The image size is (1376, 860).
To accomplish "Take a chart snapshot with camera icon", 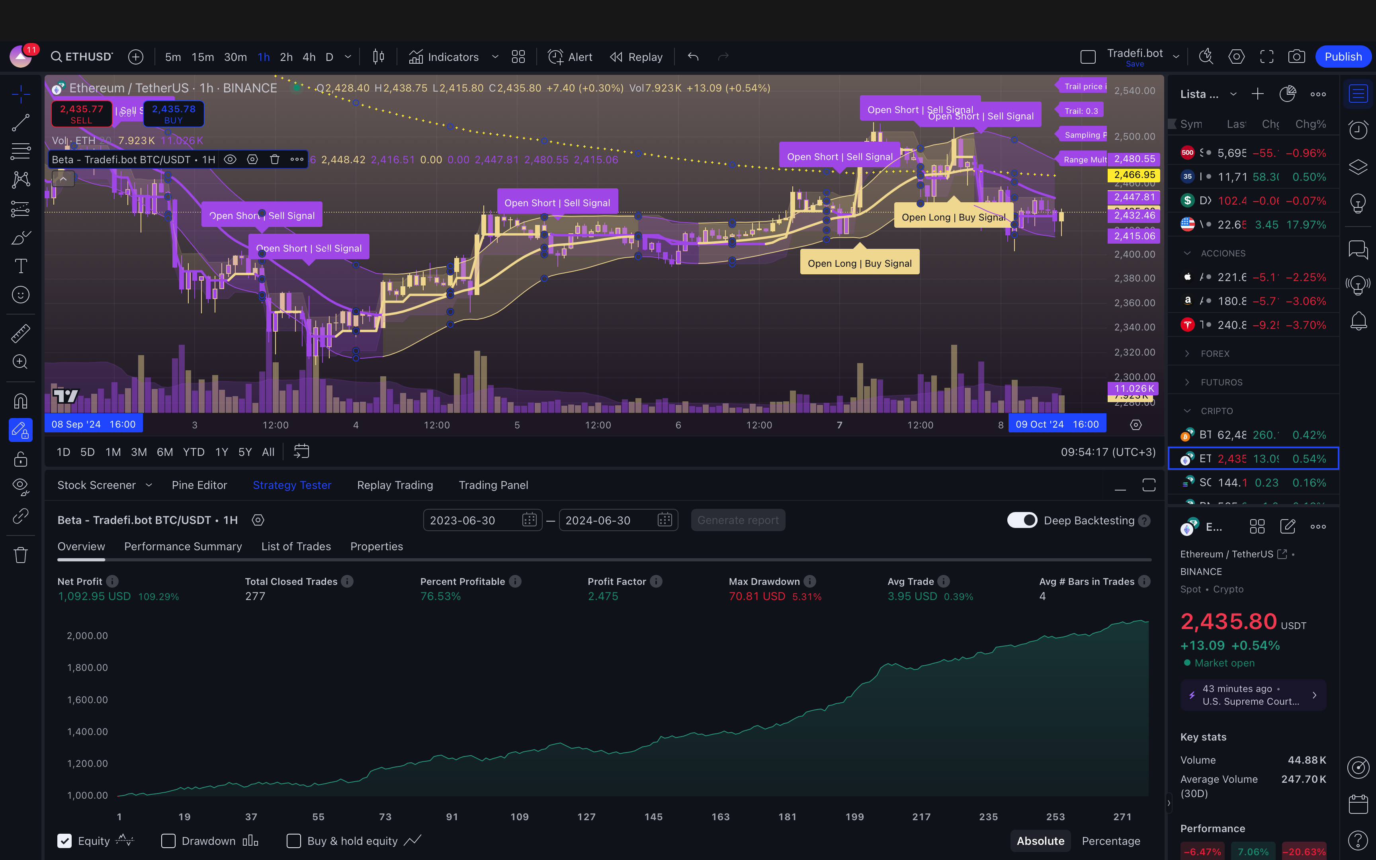I will coord(1296,57).
